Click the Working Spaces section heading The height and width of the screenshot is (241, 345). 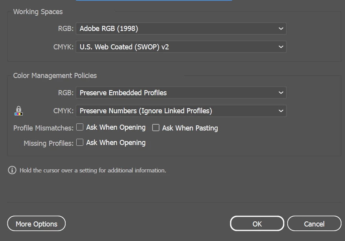coord(38,12)
